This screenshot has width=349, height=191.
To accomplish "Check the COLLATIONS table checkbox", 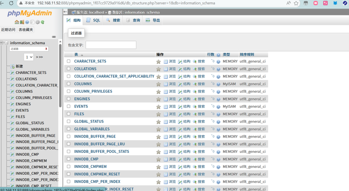I will tap(69, 69).
